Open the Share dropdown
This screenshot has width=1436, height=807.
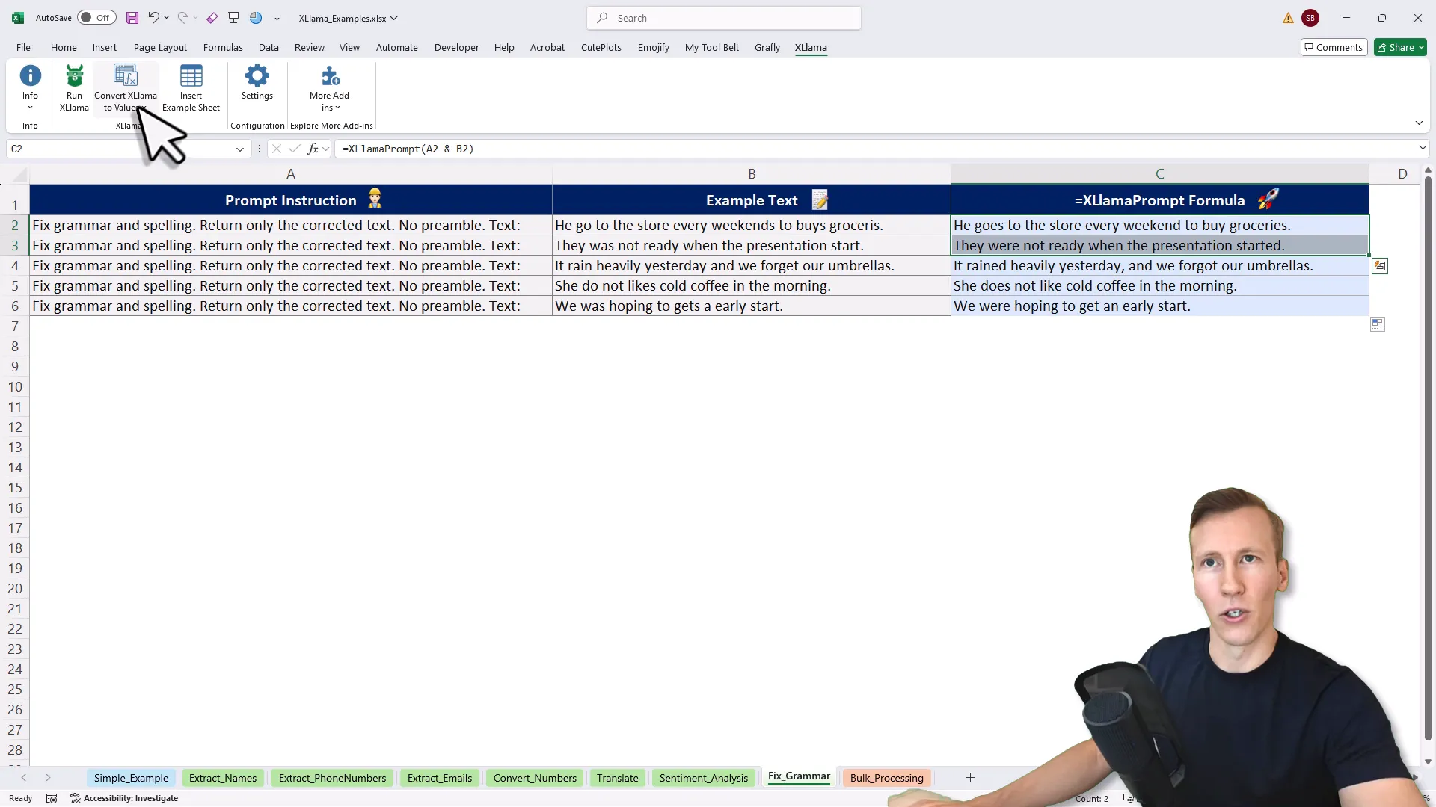1399,47
